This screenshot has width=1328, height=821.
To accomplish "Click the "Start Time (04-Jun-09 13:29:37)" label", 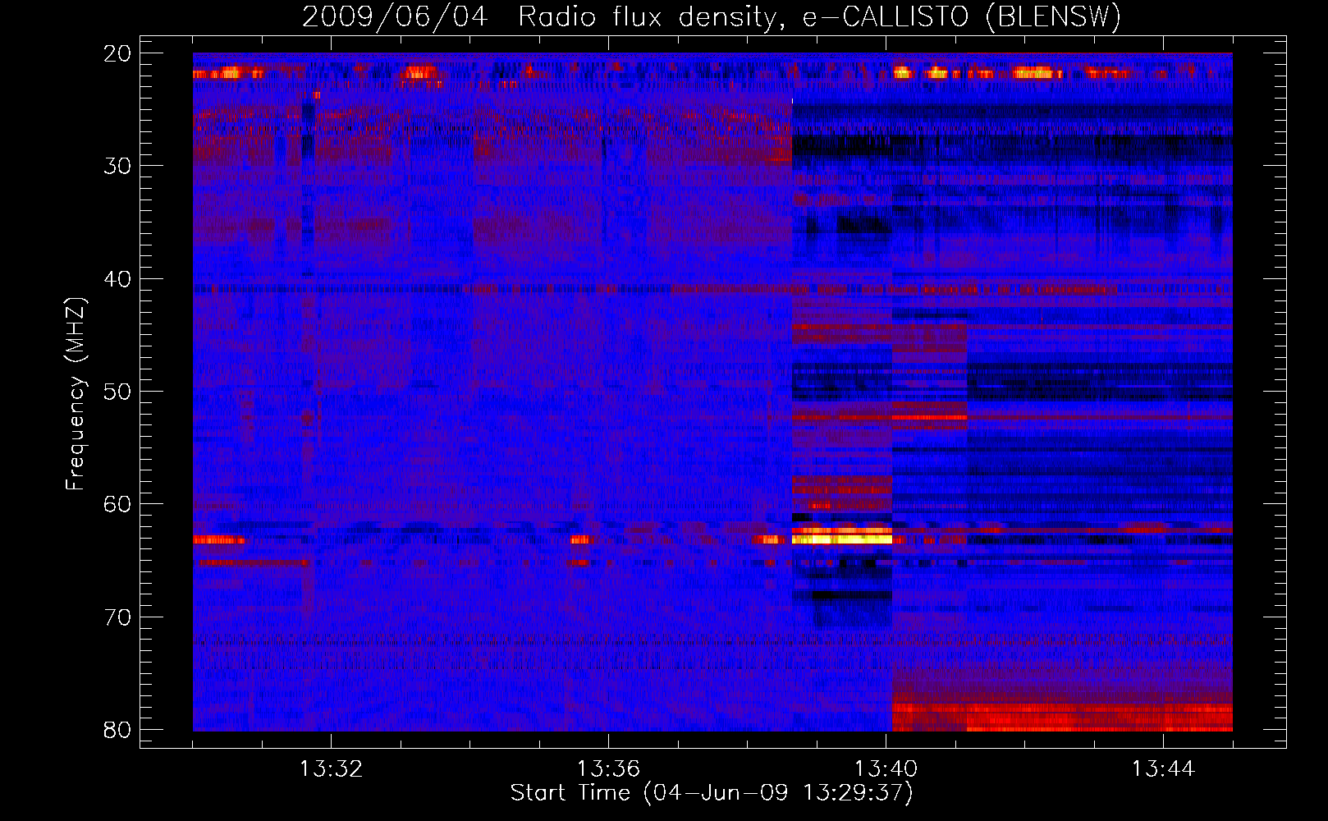I will coord(712,793).
